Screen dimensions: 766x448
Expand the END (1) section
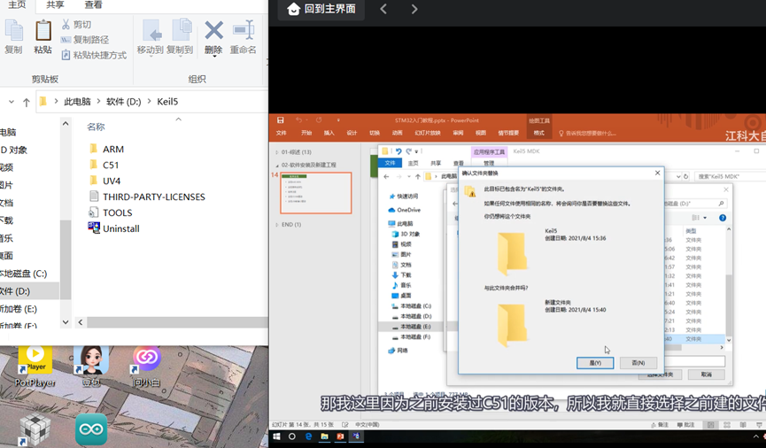(277, 225)
